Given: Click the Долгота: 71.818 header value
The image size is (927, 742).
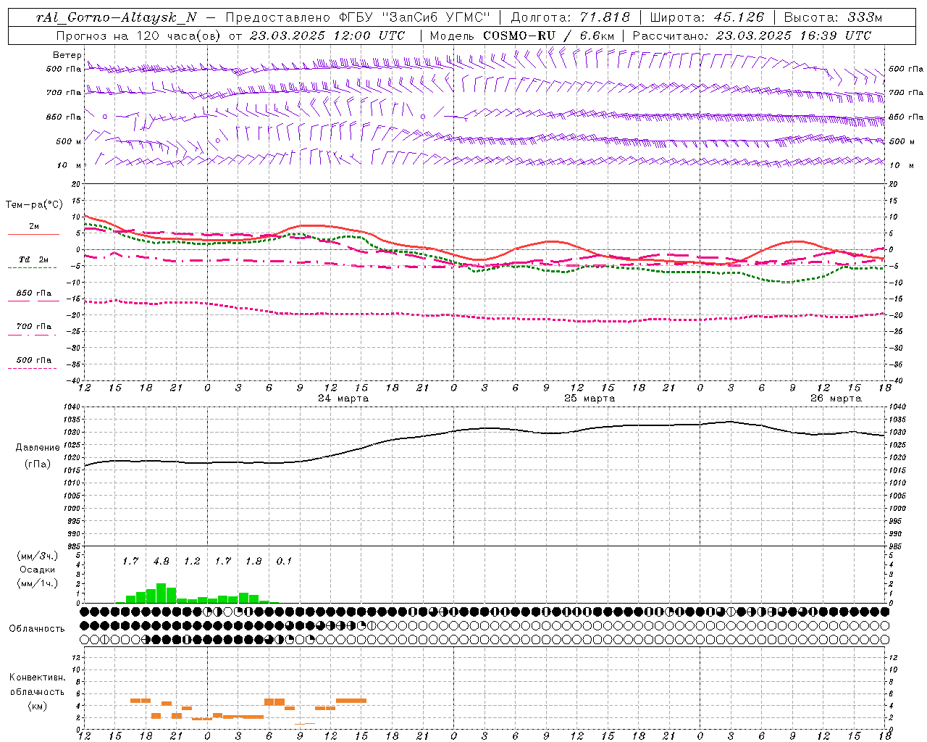Looking at the screenshot, I should click(x=571, y=17).
